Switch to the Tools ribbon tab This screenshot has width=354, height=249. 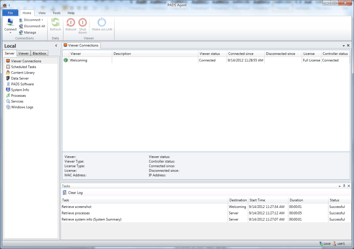coord(56,13)
